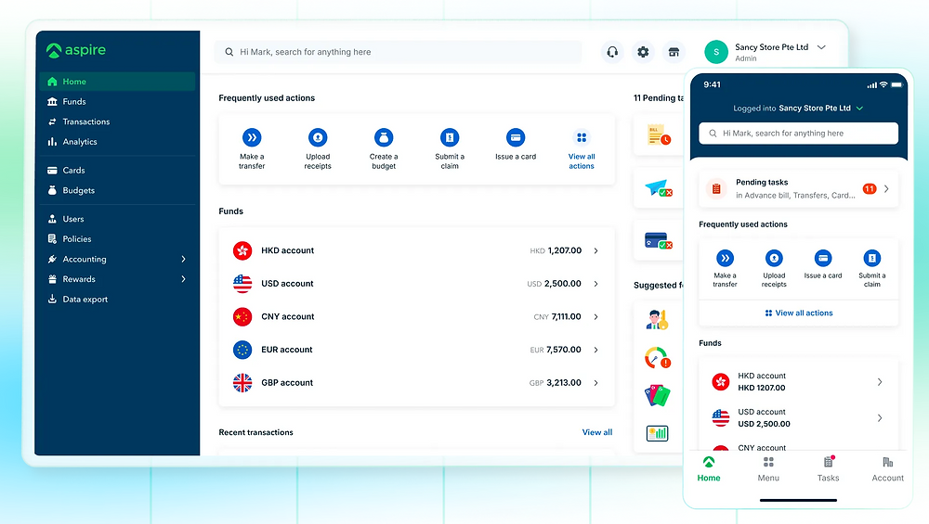
Task: Open the mobile HKD account chevron
Action: [880, 382]
